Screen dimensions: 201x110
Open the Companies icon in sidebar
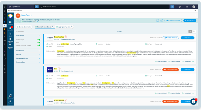[x=10, y=40]
